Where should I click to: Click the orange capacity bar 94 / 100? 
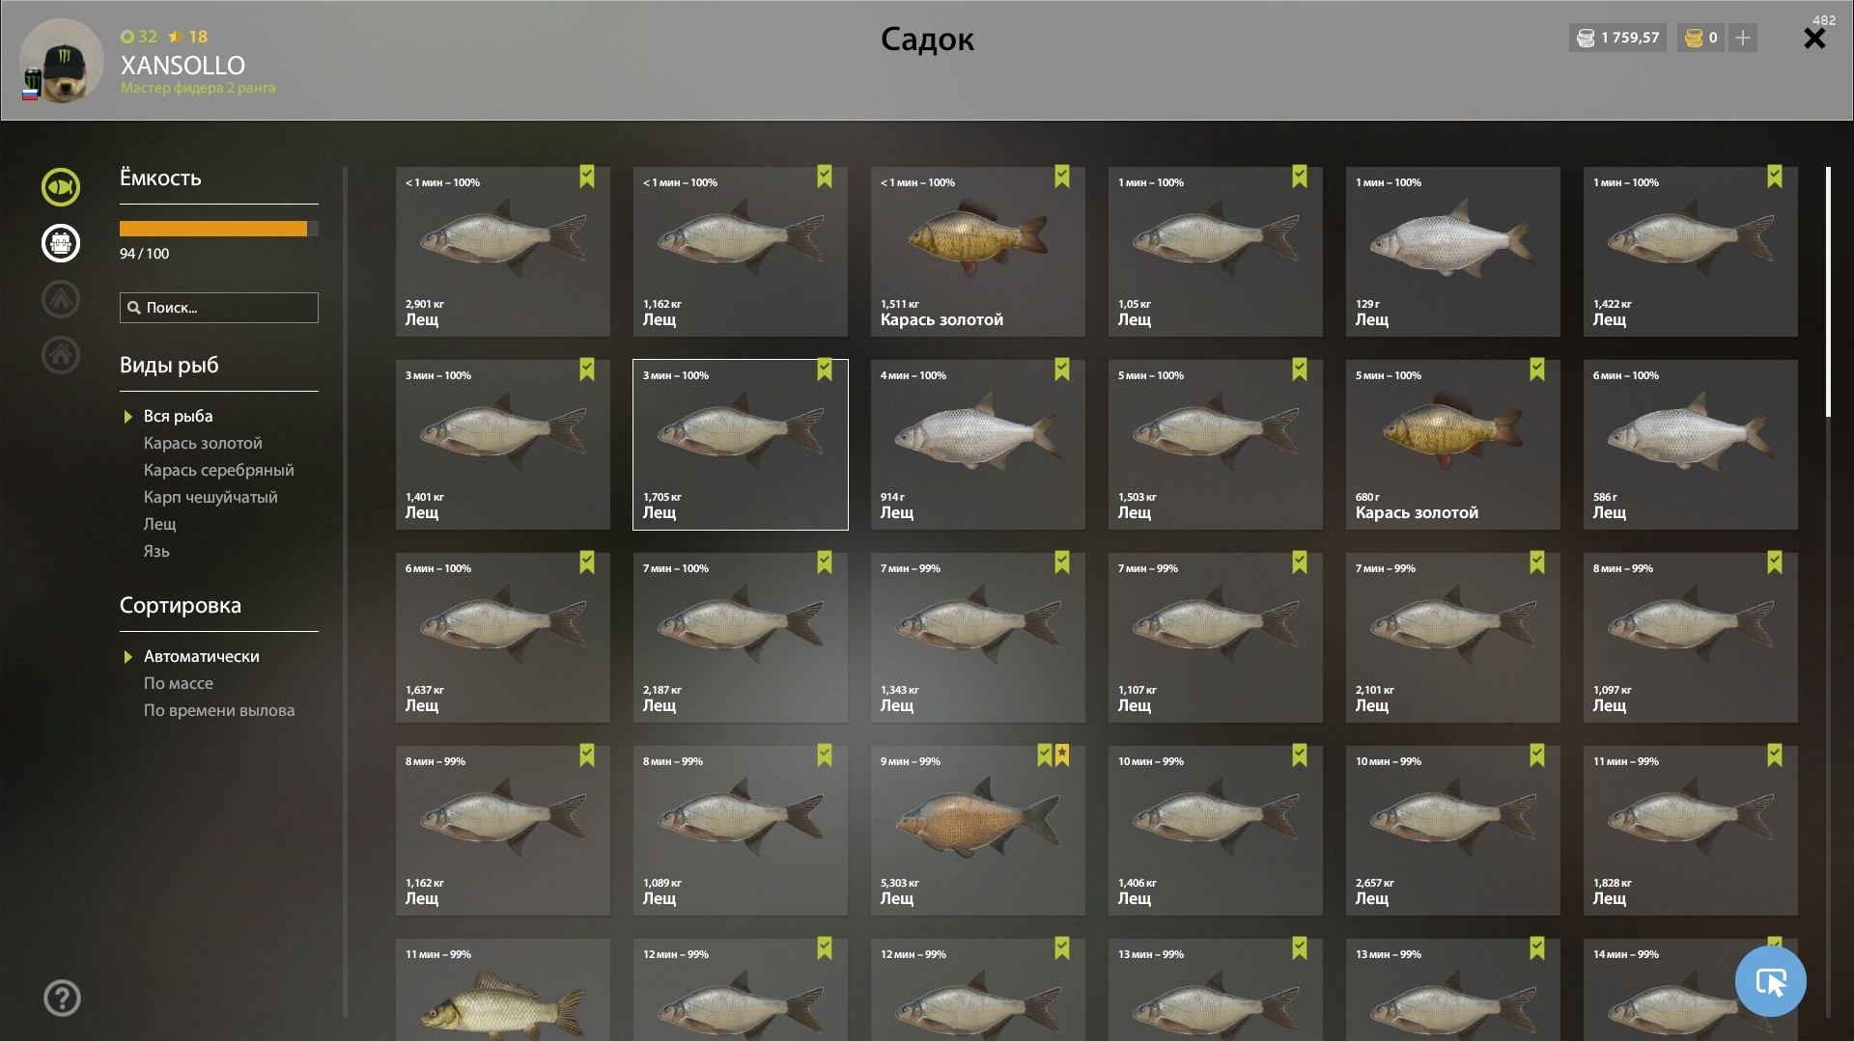pyautogui.click(x=219, y=229)
